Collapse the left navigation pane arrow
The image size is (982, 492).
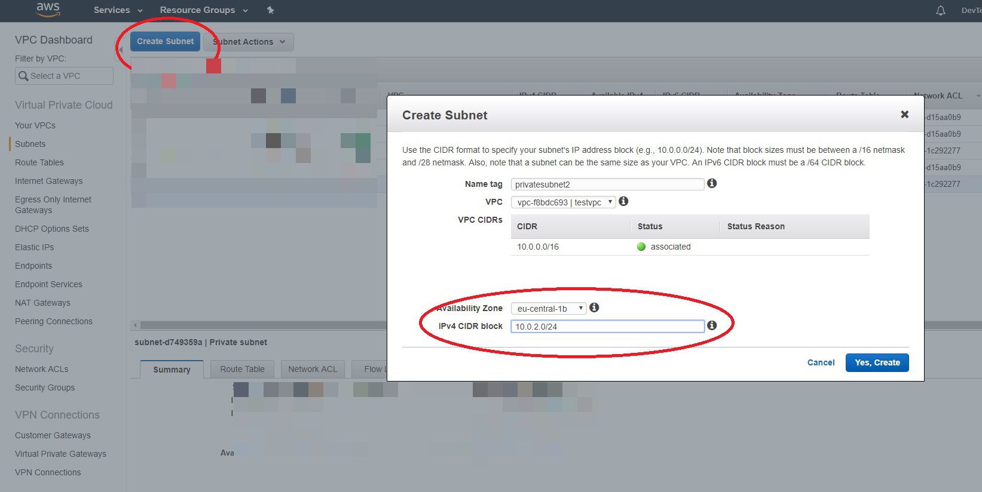121,50
